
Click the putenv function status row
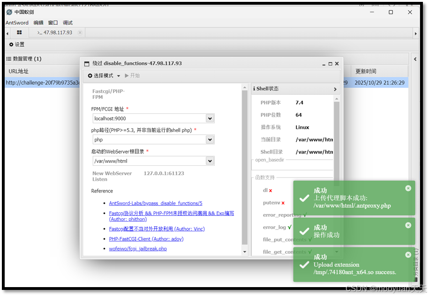[274, 203]
